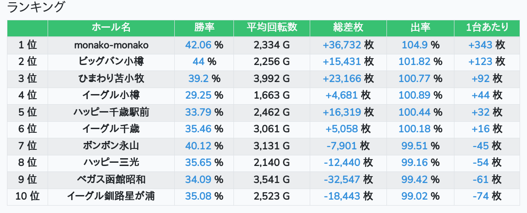The image size is (527, 213).
Task: Click the 総差枚 column header
Action: pos(348,28)
